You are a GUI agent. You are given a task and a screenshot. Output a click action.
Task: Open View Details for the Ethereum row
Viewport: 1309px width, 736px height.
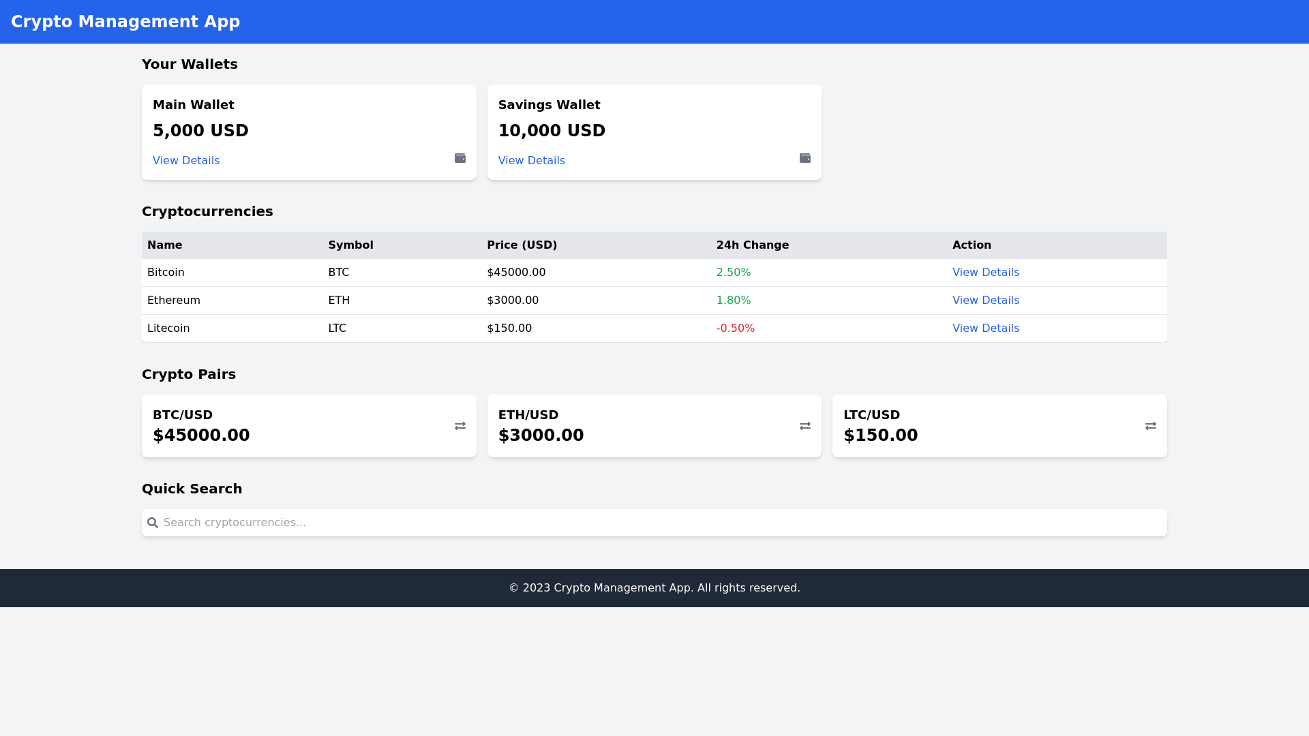(x=986, y=301)
